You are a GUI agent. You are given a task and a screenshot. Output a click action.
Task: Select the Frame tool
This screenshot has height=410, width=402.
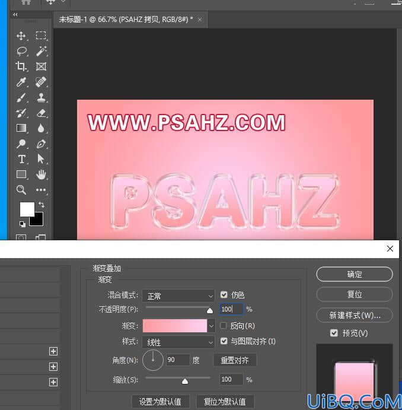[x=41, y=66]
